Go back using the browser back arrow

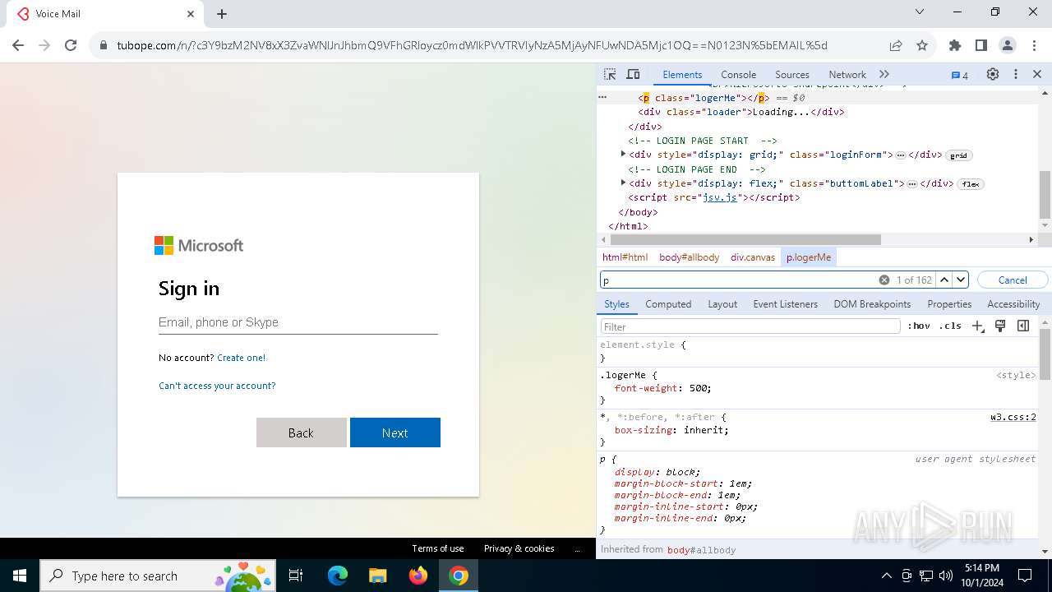pos(18,45)
